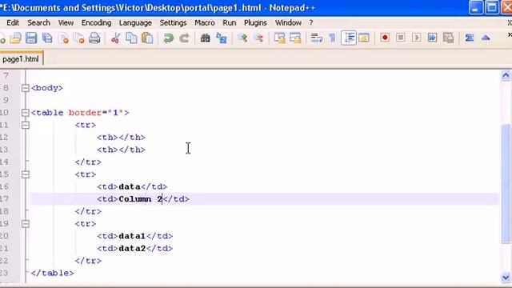Select the page1.html document tab

coord(21,59)
